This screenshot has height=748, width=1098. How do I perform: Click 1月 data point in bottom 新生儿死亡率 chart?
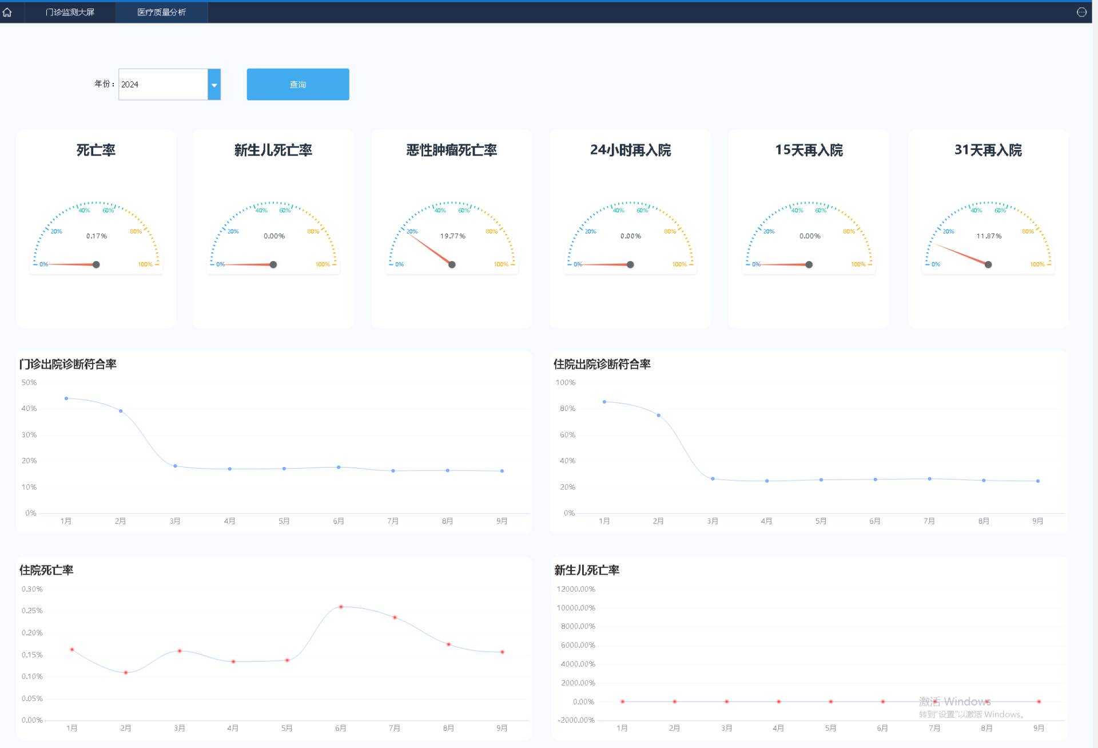point(622,702)
